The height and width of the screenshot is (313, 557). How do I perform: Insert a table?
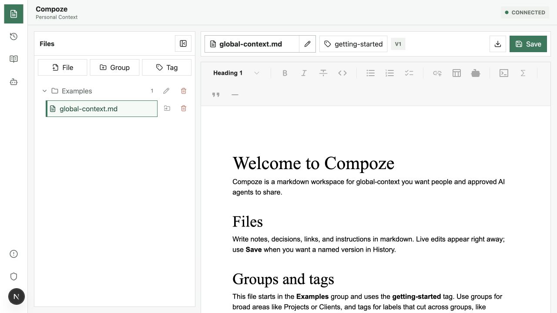click(x=456, y=73)
